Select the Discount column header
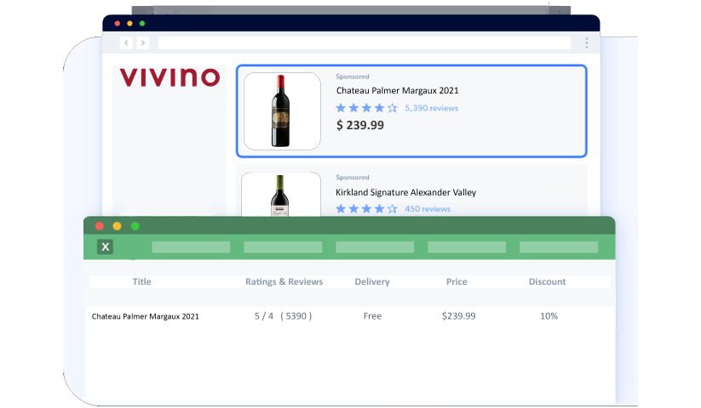Image resolution: width=701 pixels, height=408 pixels. tap(547, 282)
